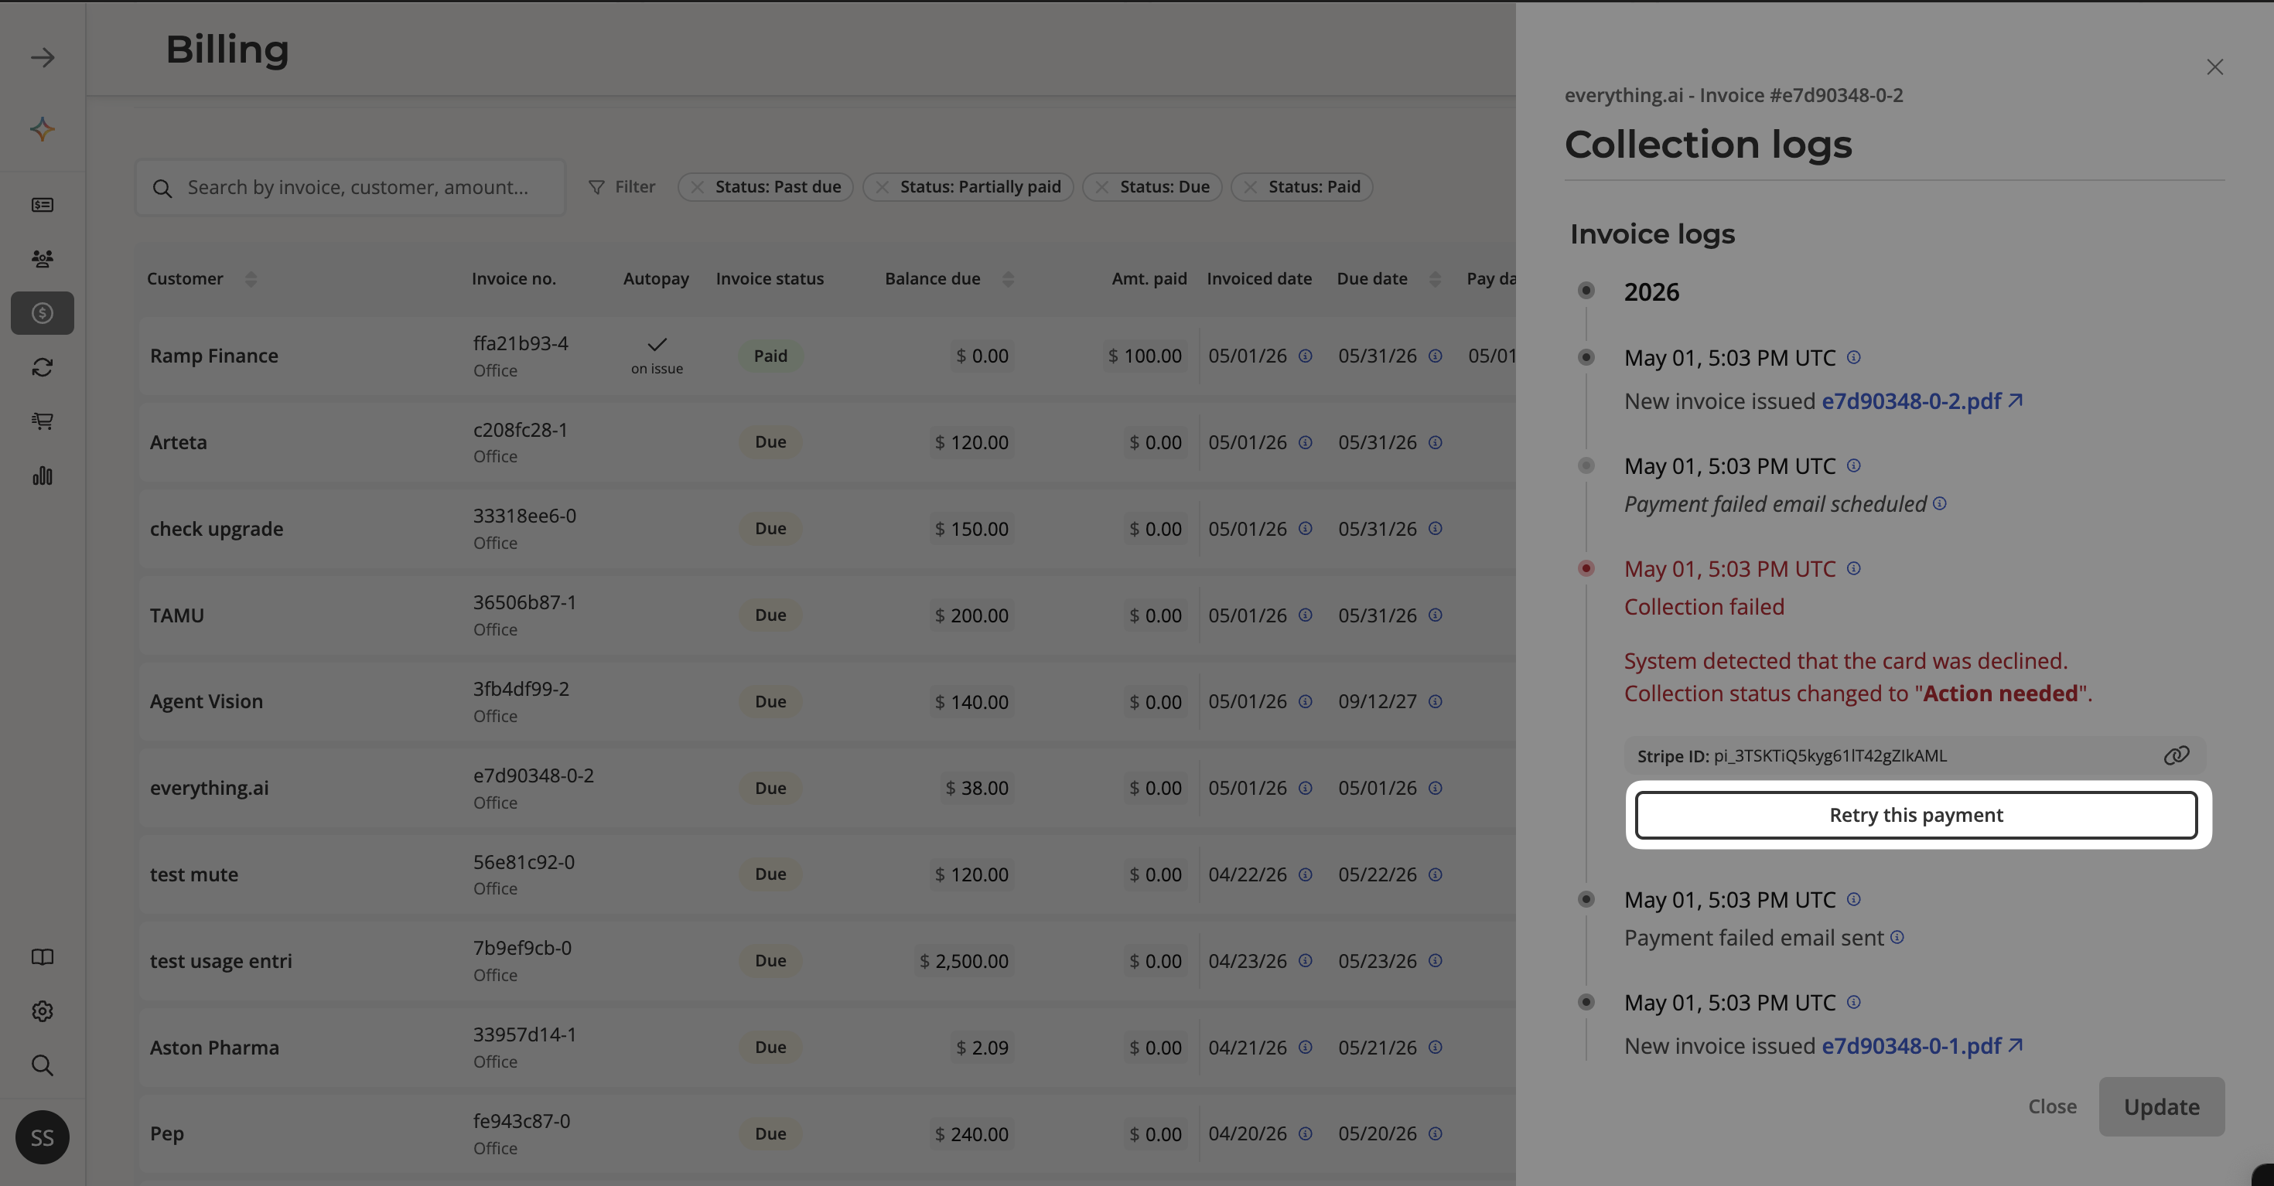Click invoice number 7b9ef9cb-0

[523, 948]
